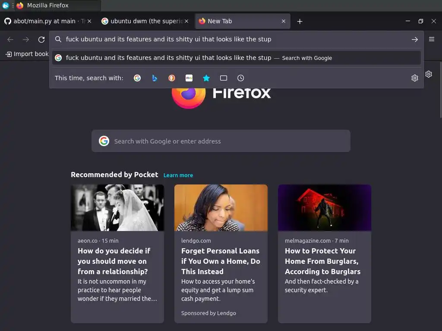Search history using the clock icon
Screen dimensions: 442x331
240,78
